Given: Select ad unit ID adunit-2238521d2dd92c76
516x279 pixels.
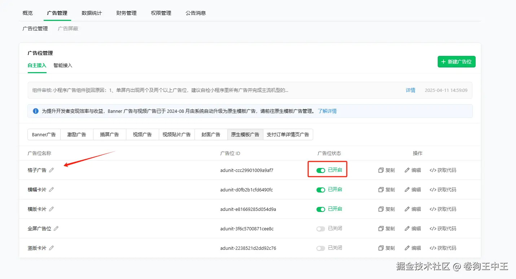Looking at the screenshot, I should point(248,248).
